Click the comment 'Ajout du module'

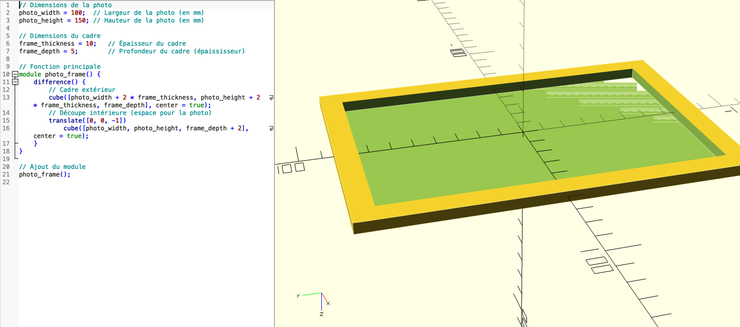point(52,167)
